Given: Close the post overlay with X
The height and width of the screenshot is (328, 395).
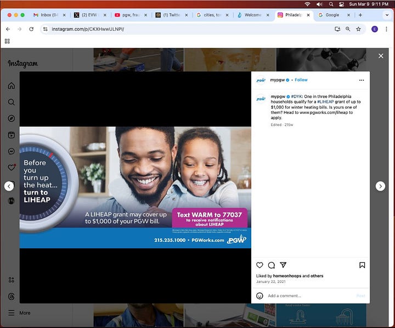Looking at the screenshot, I should (381, 56).
